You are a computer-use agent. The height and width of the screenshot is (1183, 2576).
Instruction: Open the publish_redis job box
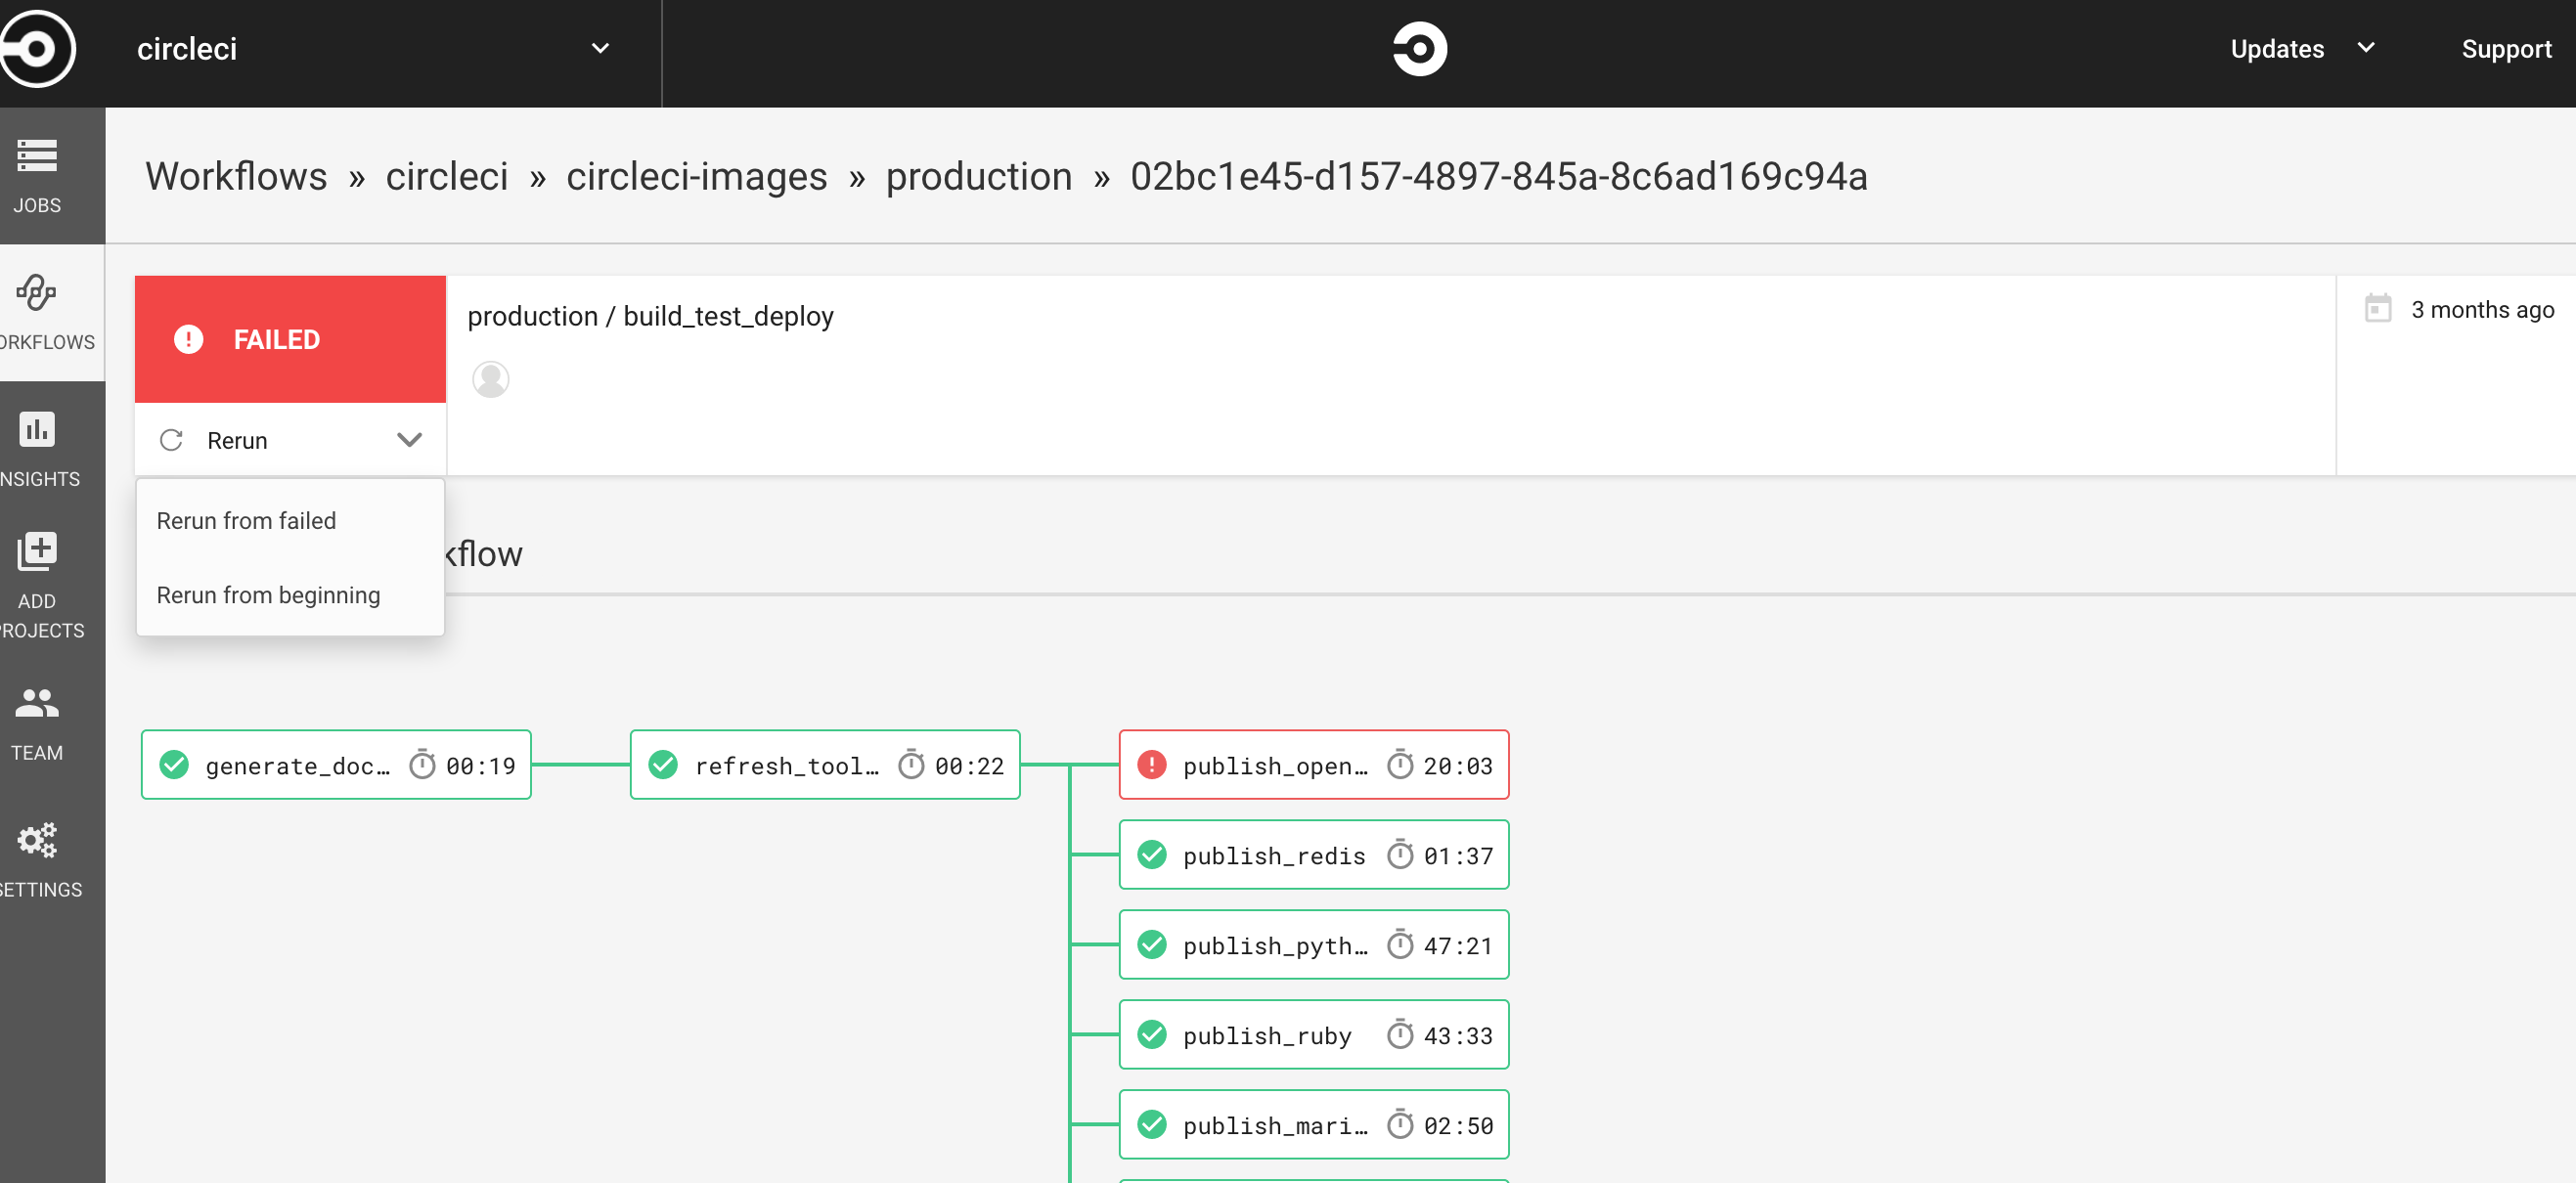click(1313, 855)
